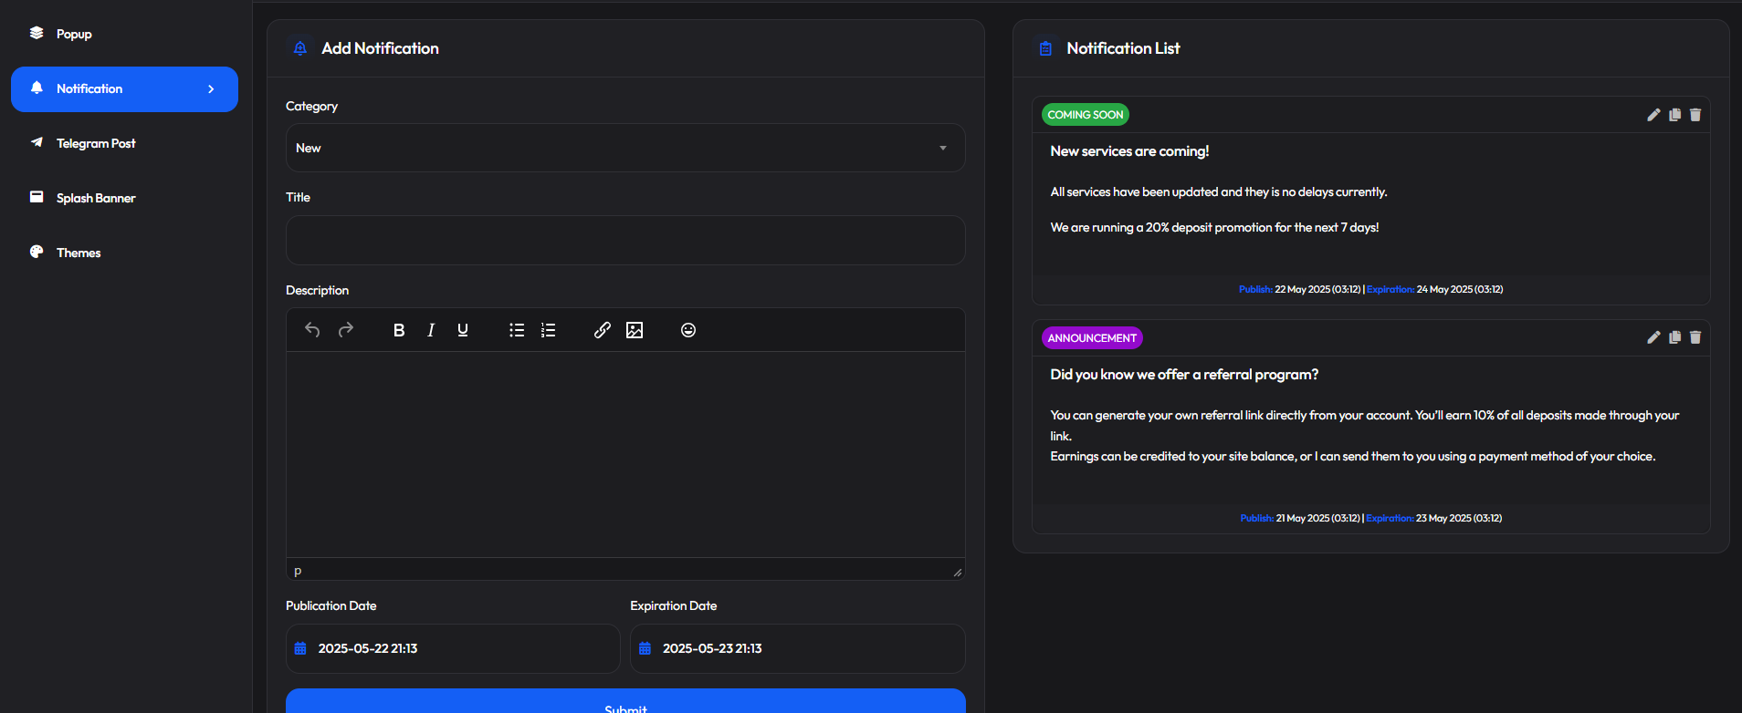Click the Publication Date calendar icon
The height and width of the screenshot is (713, 1742).
coord(300,648)
